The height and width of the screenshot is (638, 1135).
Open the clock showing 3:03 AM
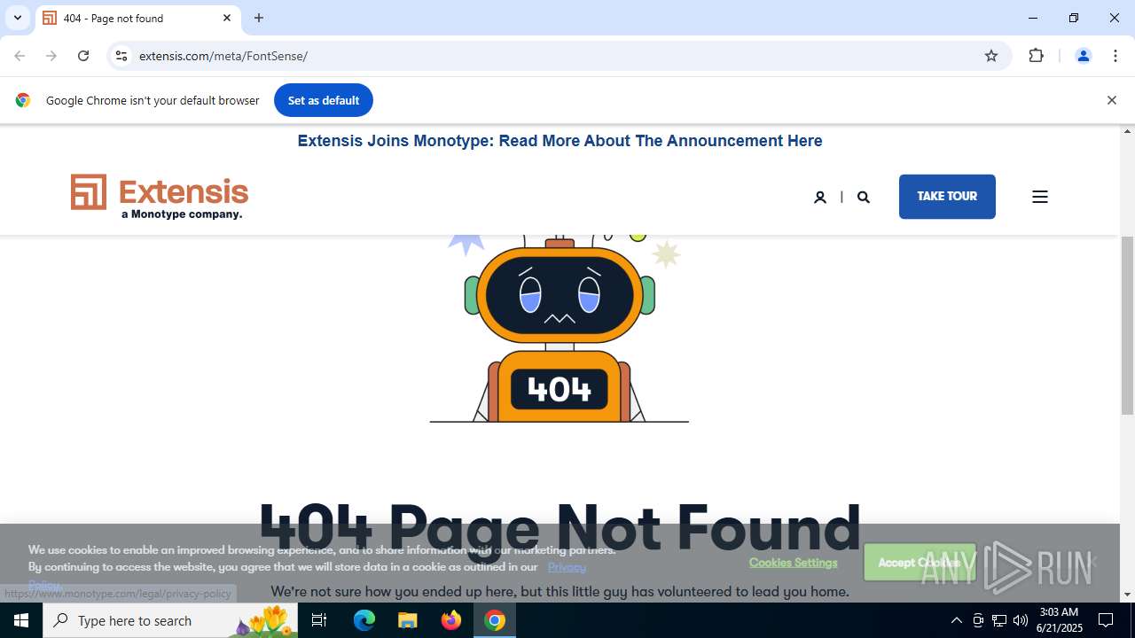tap(1059, 620)
